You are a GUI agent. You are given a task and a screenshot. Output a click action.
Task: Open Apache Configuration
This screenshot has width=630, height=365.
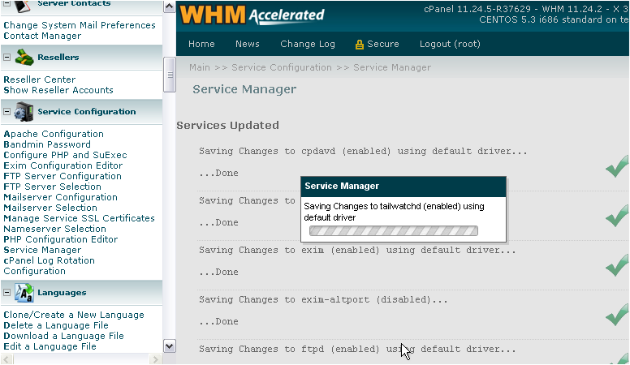54,134
